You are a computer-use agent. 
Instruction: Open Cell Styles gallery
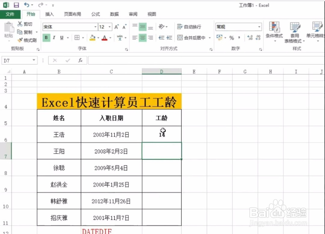pyautogui.click(x=316, y=32)
